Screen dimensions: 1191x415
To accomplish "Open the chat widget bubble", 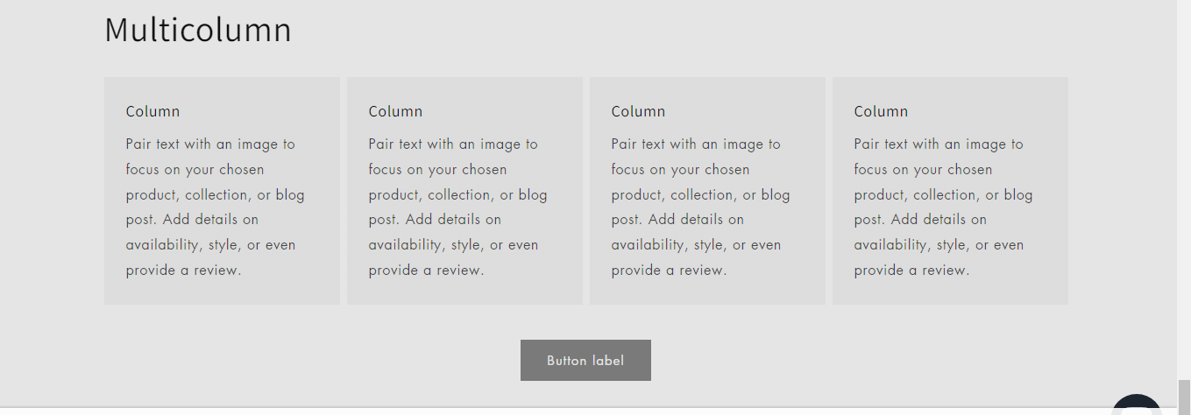I will [x=1136, y=405].
